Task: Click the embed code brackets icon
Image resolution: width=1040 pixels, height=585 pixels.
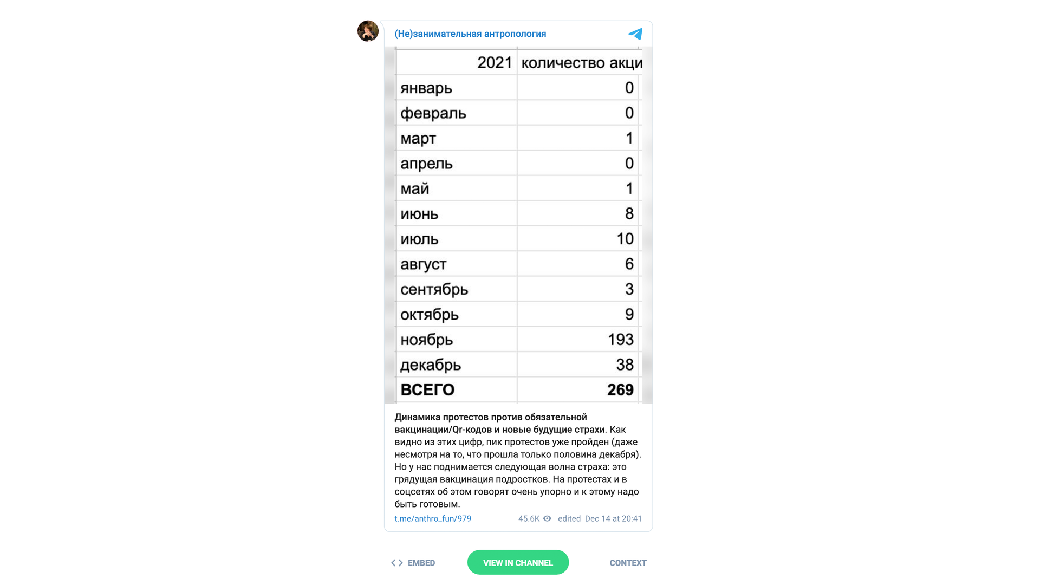Action: click(x=396, y=563)
